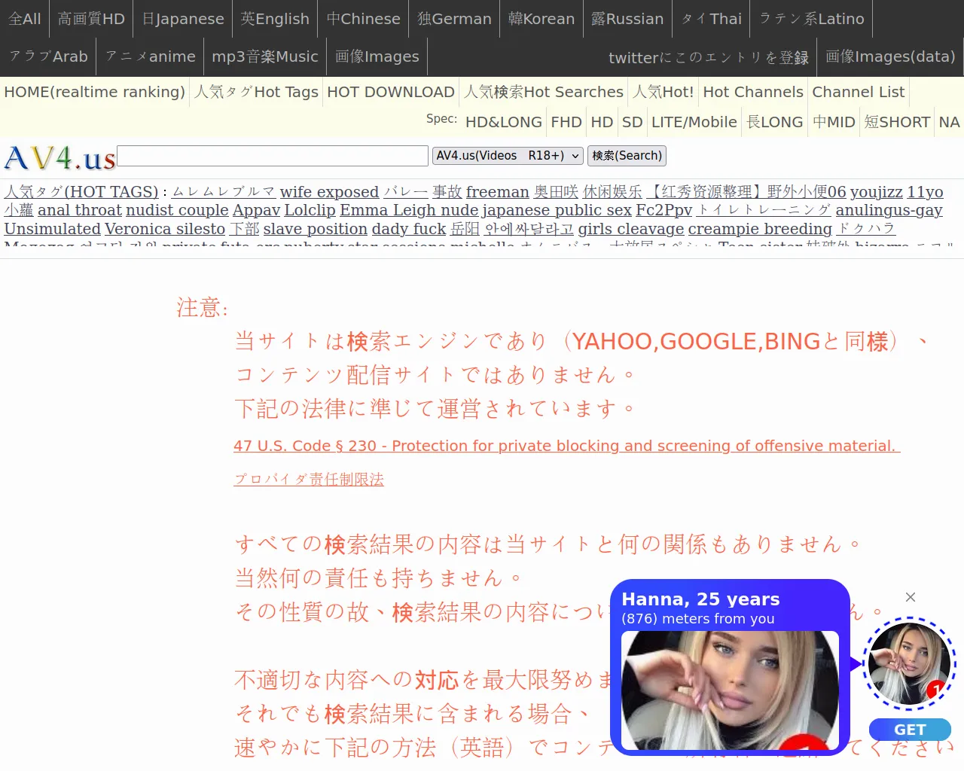Click the twitter registration link
The width and height of the screenshot is (964, 771).
point(708,58)
